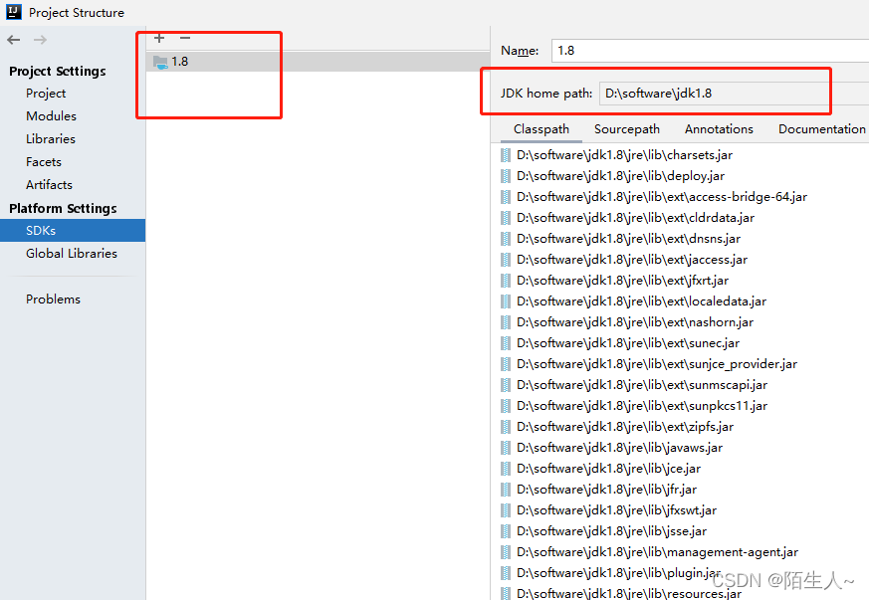
Task: Click jar icon beside jce.jar
Action: (506, 469)
